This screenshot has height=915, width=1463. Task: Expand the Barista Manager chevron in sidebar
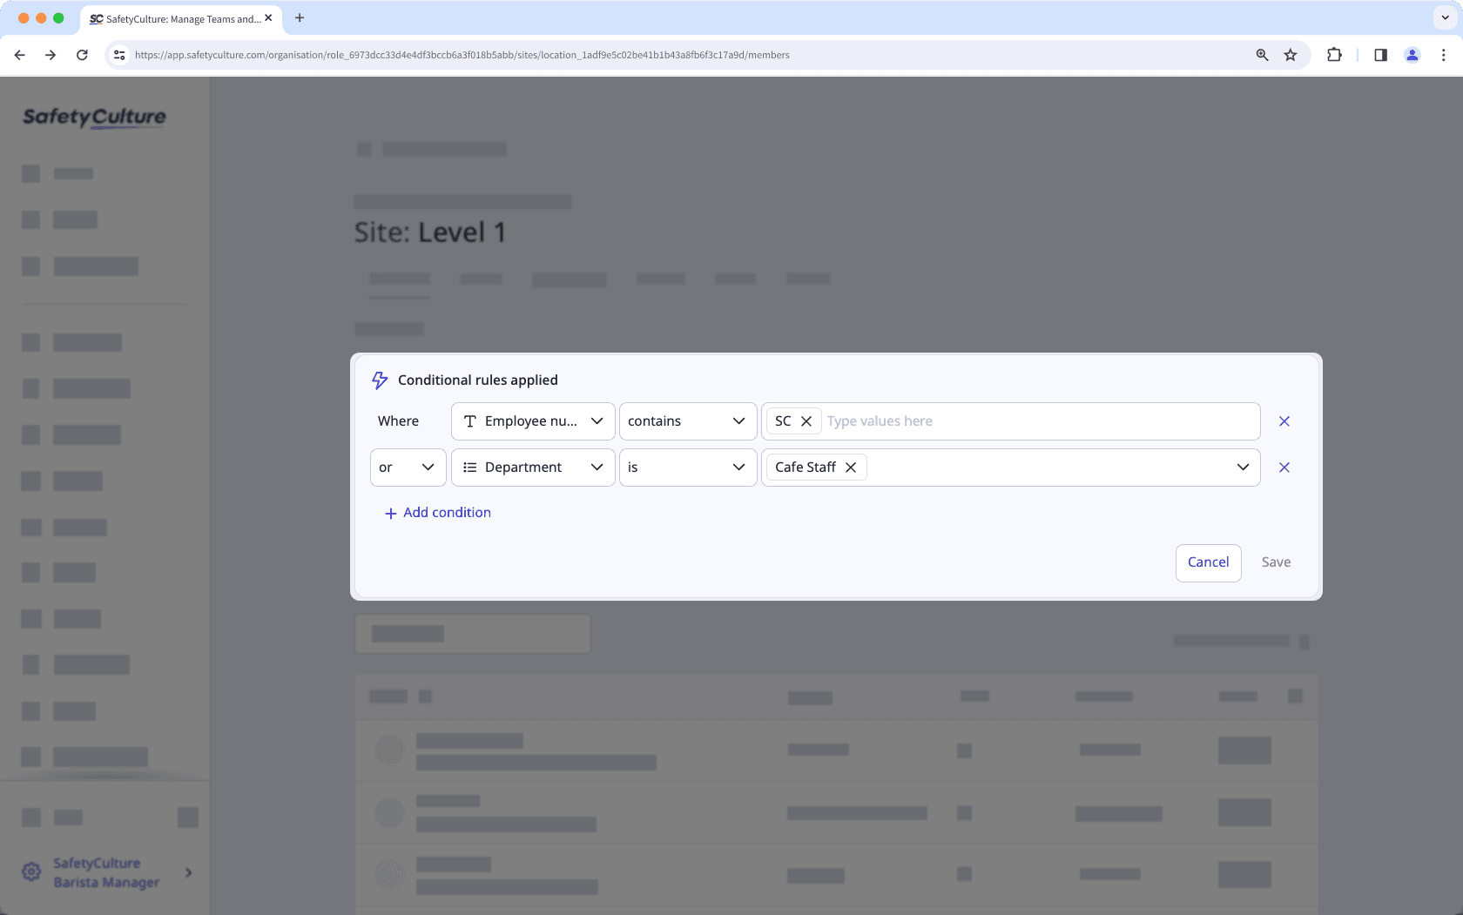click(x=188, y=871)
